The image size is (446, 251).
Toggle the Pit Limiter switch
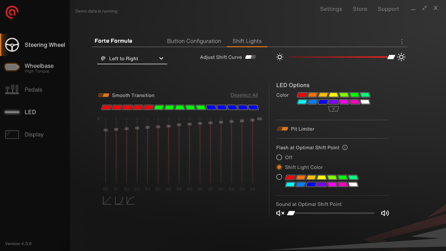pos(283,129)
